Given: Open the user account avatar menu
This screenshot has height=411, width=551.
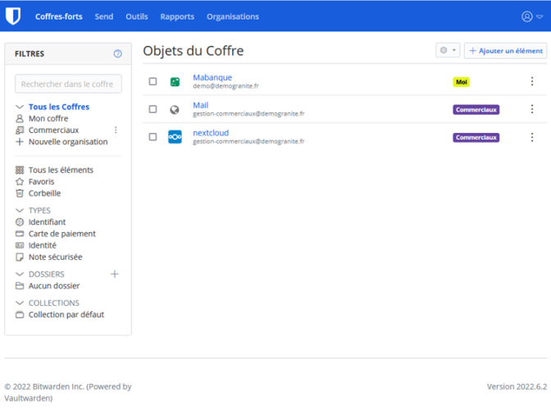Looking at the screenshot, I should [531, 16].
